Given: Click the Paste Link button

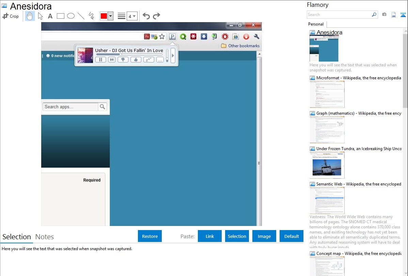Looking at the screenshot, I should click(x=210, y=236).
